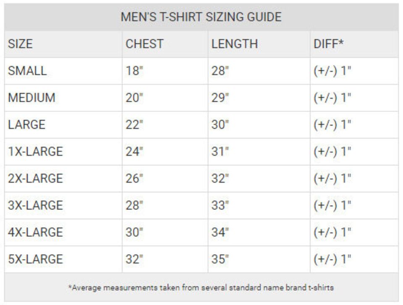The height and width of the screenshot is (305, 403).
Task: Click the 32" length value for 2X-Large
Action: click(220, 178)
